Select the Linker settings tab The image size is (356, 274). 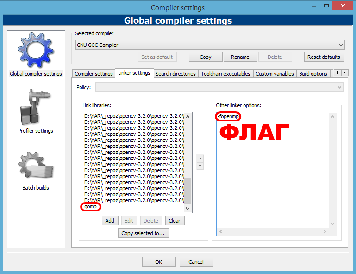(x=134, y=73)
